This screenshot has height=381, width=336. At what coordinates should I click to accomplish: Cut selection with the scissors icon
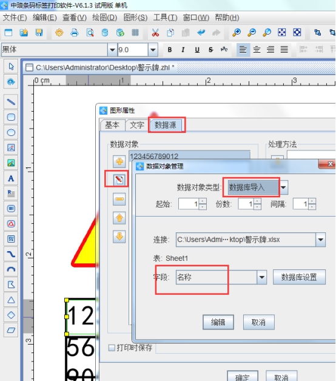tap(155, 32)
